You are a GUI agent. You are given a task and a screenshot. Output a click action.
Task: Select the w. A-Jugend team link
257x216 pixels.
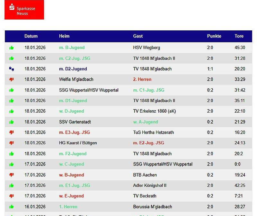coord(146,122)
